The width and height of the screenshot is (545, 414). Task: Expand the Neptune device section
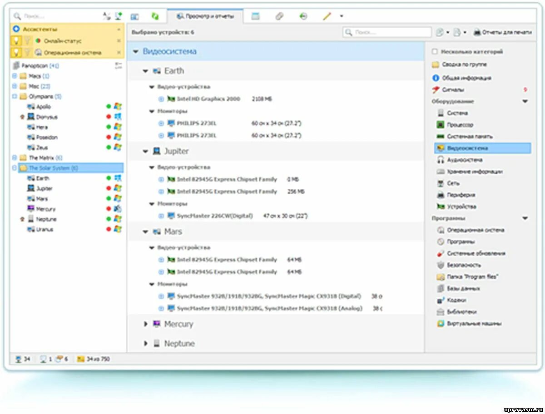(x=146, y=344)
